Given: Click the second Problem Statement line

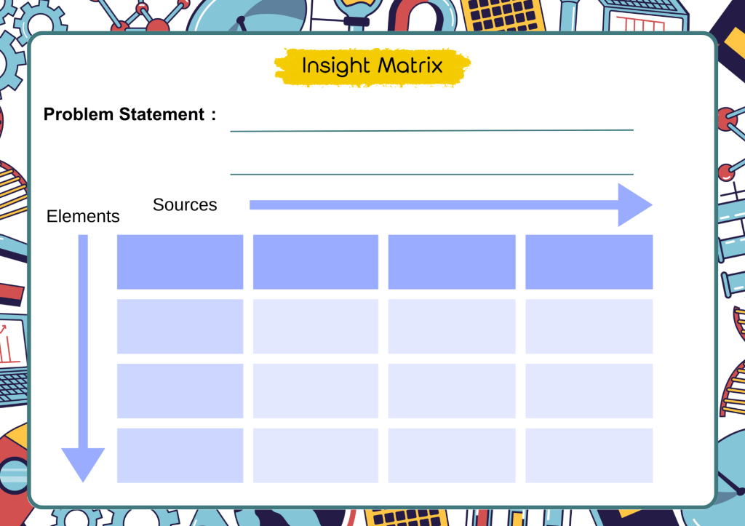Looking at the screenshot, I should 431,174.
